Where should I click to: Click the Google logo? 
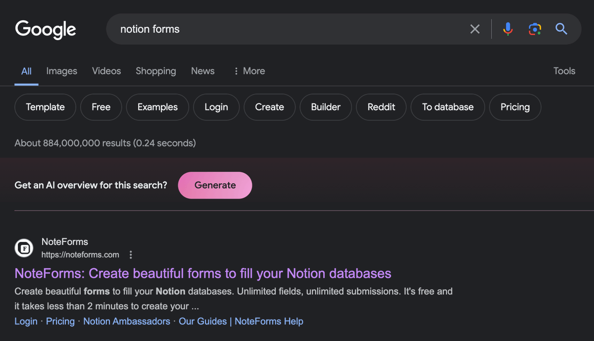pos(46,30)
